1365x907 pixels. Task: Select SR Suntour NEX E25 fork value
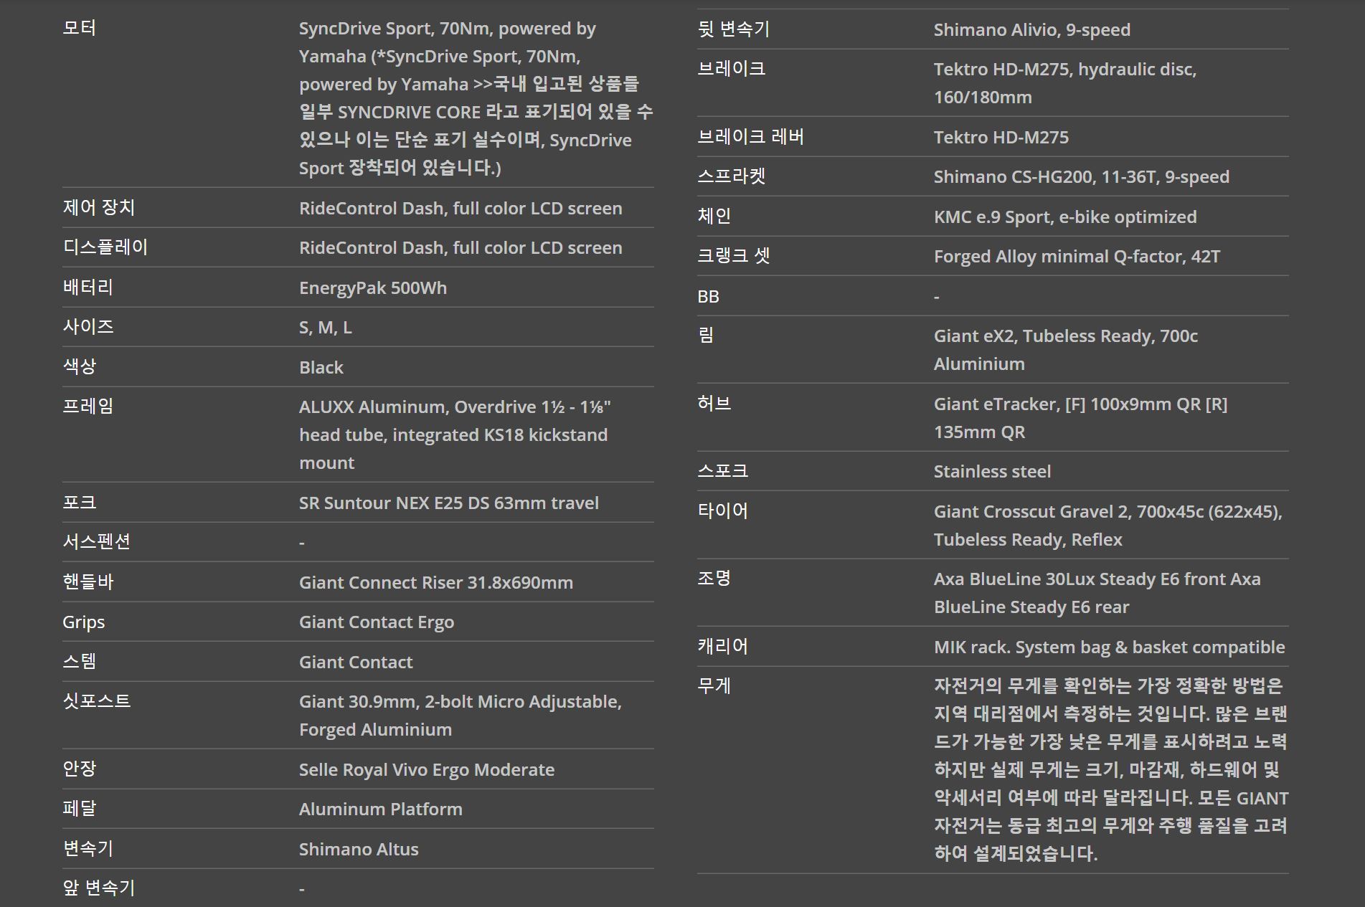[x=449, y=503]
